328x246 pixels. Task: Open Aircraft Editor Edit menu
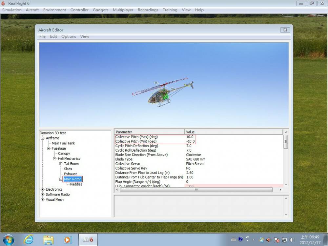tap(53, 36)
